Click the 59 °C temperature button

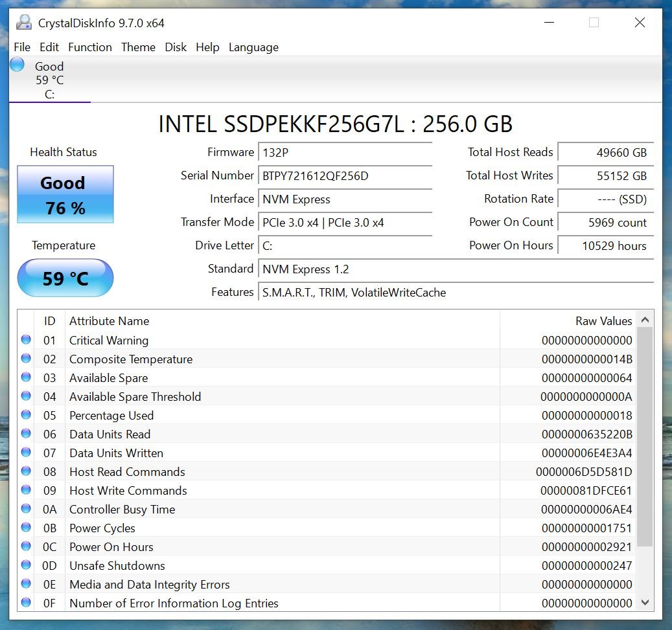point(65,278)
